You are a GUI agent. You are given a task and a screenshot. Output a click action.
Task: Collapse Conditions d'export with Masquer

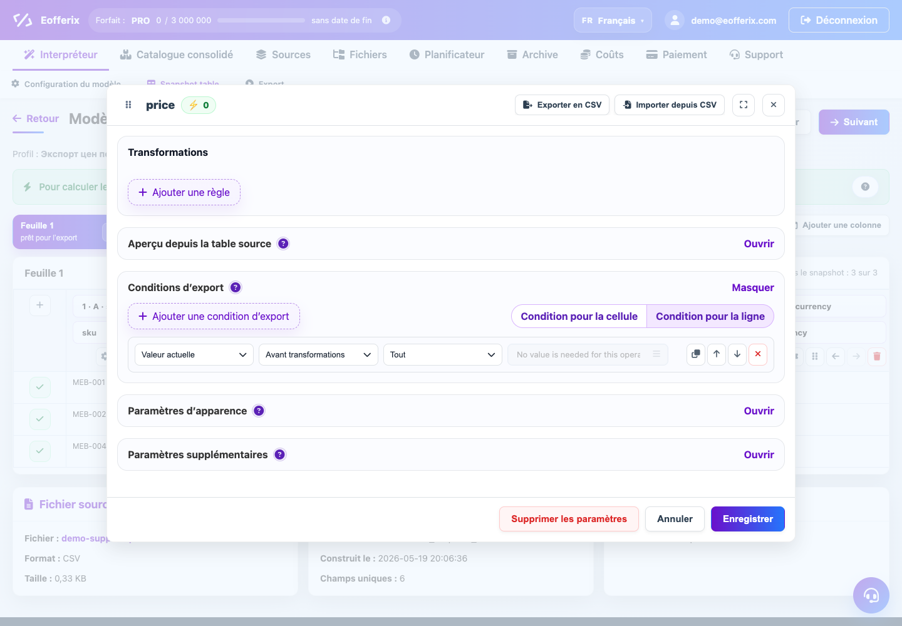pyautogui.click(x=753, y=287)
